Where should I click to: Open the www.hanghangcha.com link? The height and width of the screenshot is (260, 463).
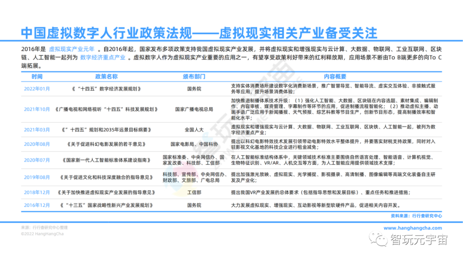tap(412, 228)
